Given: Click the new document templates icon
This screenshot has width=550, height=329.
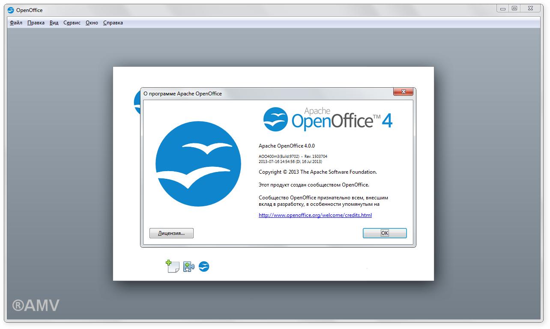Looking at the screenshot, I should tap(172, 267).
